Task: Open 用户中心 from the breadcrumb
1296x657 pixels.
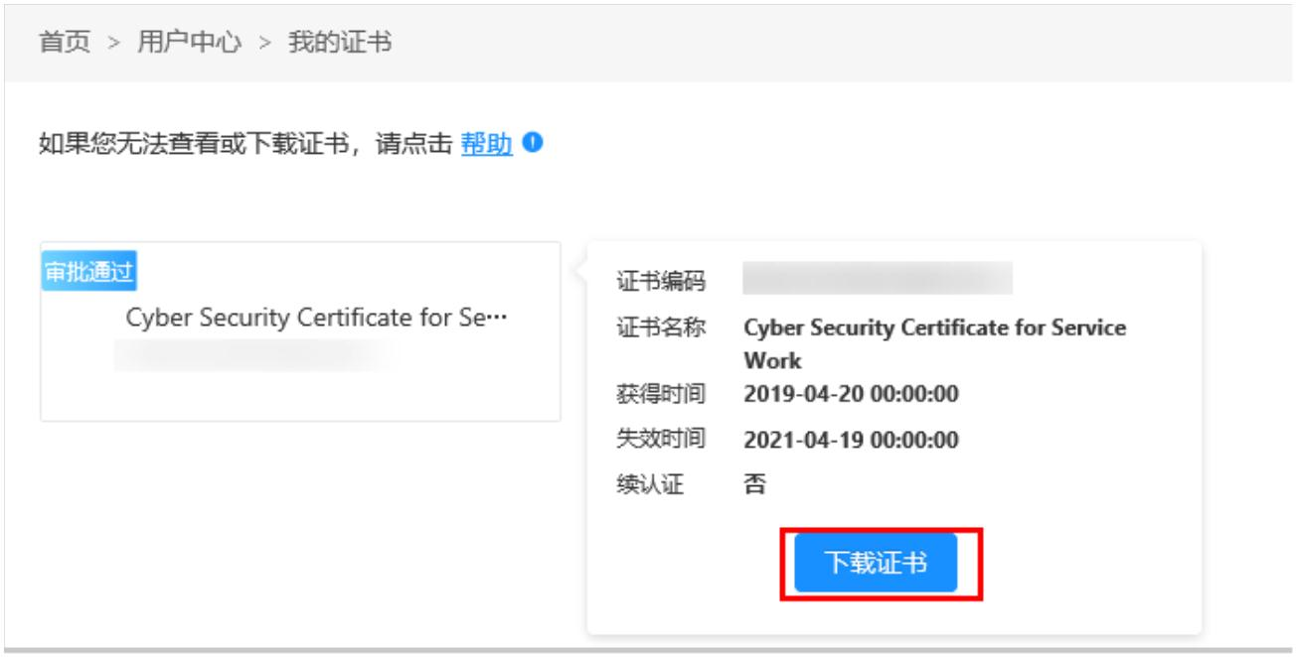Action: tap(189, 43)
